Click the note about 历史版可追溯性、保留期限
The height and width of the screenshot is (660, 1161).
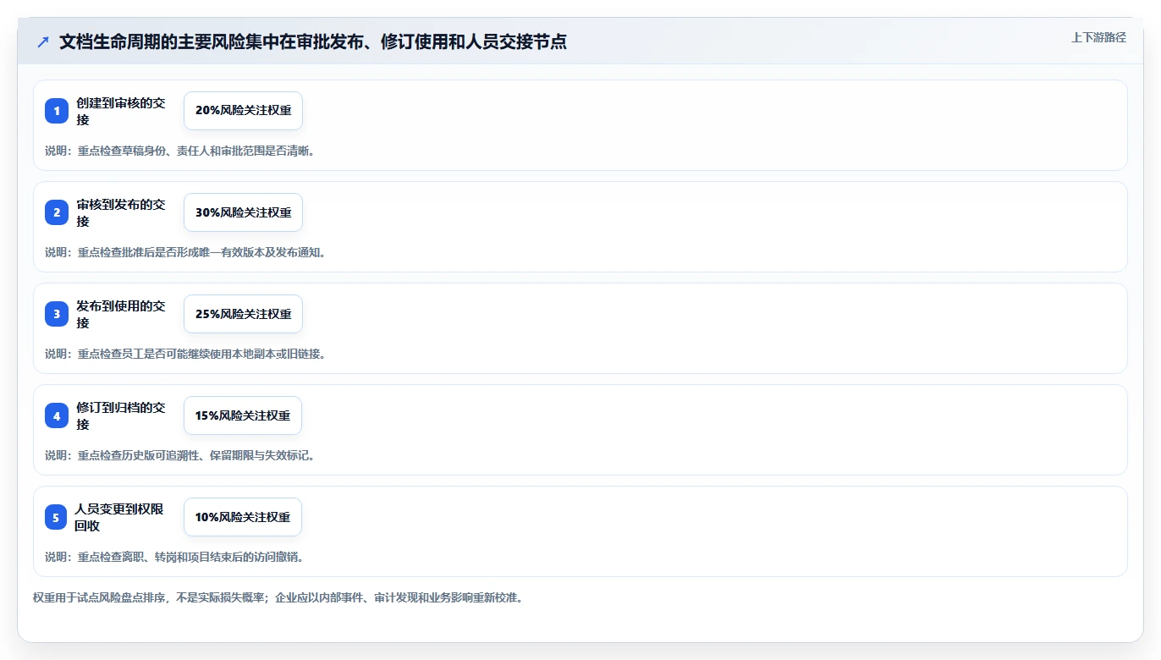coord(180,455)
